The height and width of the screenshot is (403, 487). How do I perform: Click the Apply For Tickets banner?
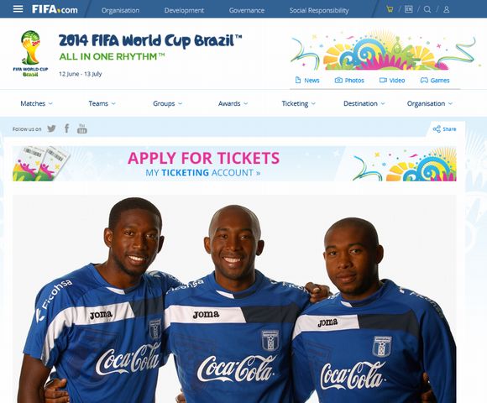click(234, 164)
